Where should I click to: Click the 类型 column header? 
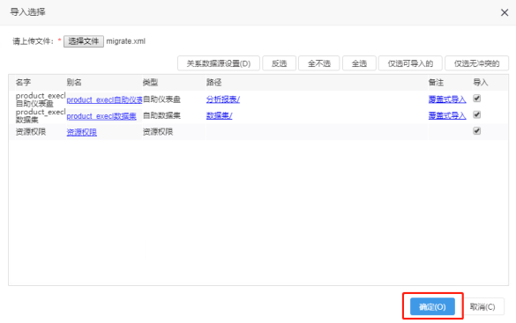(151, 83)
